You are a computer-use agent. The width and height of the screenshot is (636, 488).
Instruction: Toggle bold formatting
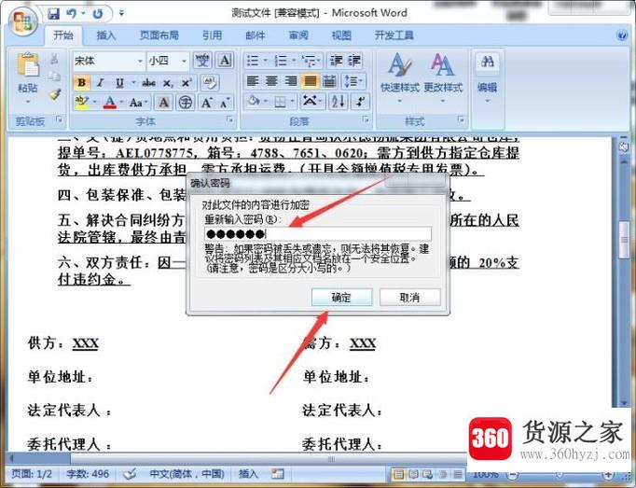(81, 83)
